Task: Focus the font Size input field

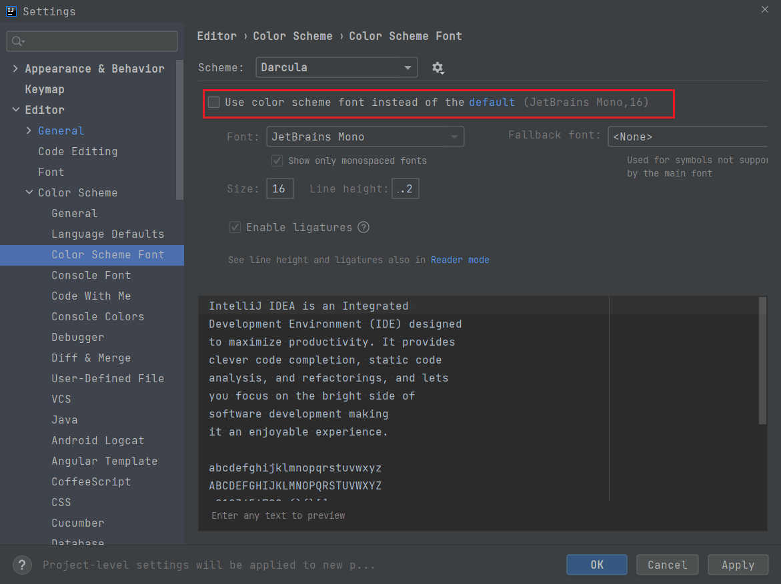Action: tap(279, 188)
